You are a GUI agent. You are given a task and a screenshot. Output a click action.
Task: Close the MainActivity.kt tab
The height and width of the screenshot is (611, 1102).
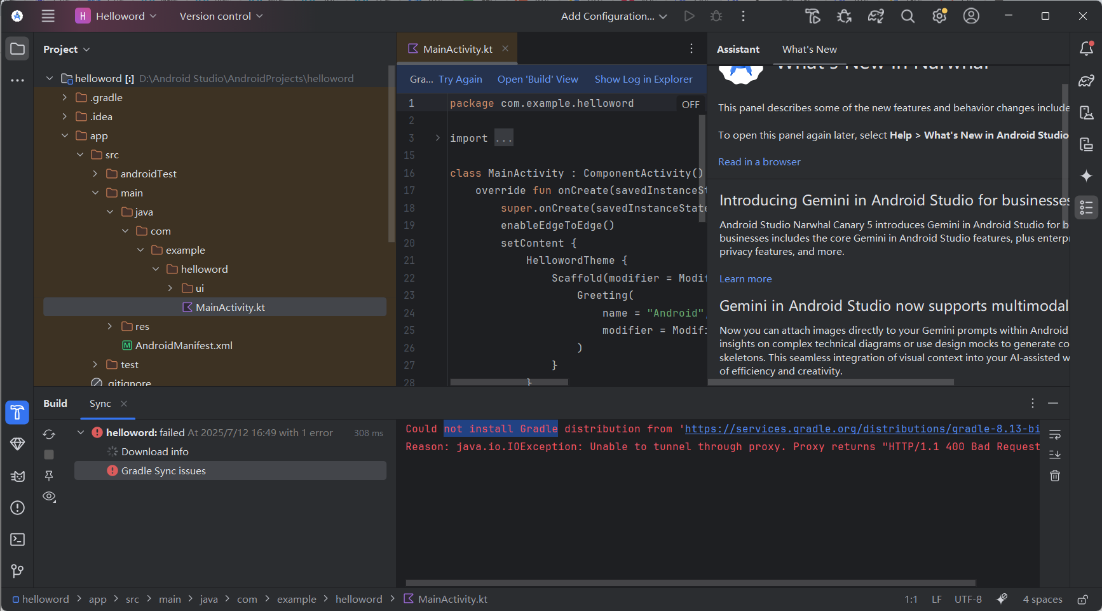505,48
